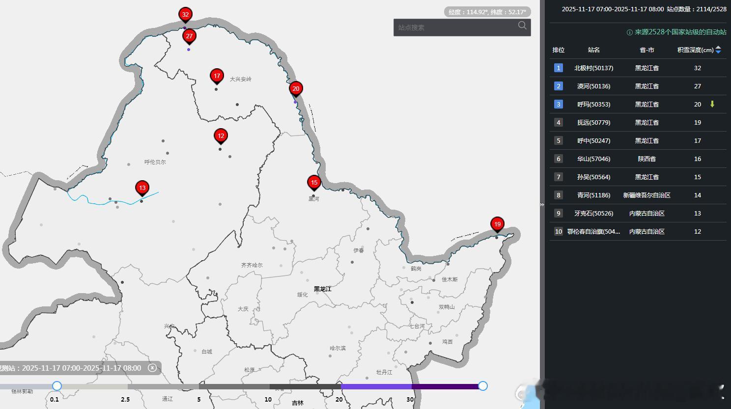Click the purple 20–30 segment of depth scale
Viewport: 731px width, 409px height.
(x=376, y=386)
